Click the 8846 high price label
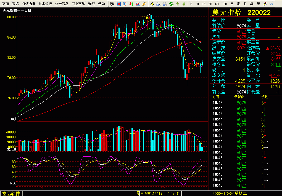The height and width of the screenshot is (196, 282). pyautogui.click(x=145, y=18)
